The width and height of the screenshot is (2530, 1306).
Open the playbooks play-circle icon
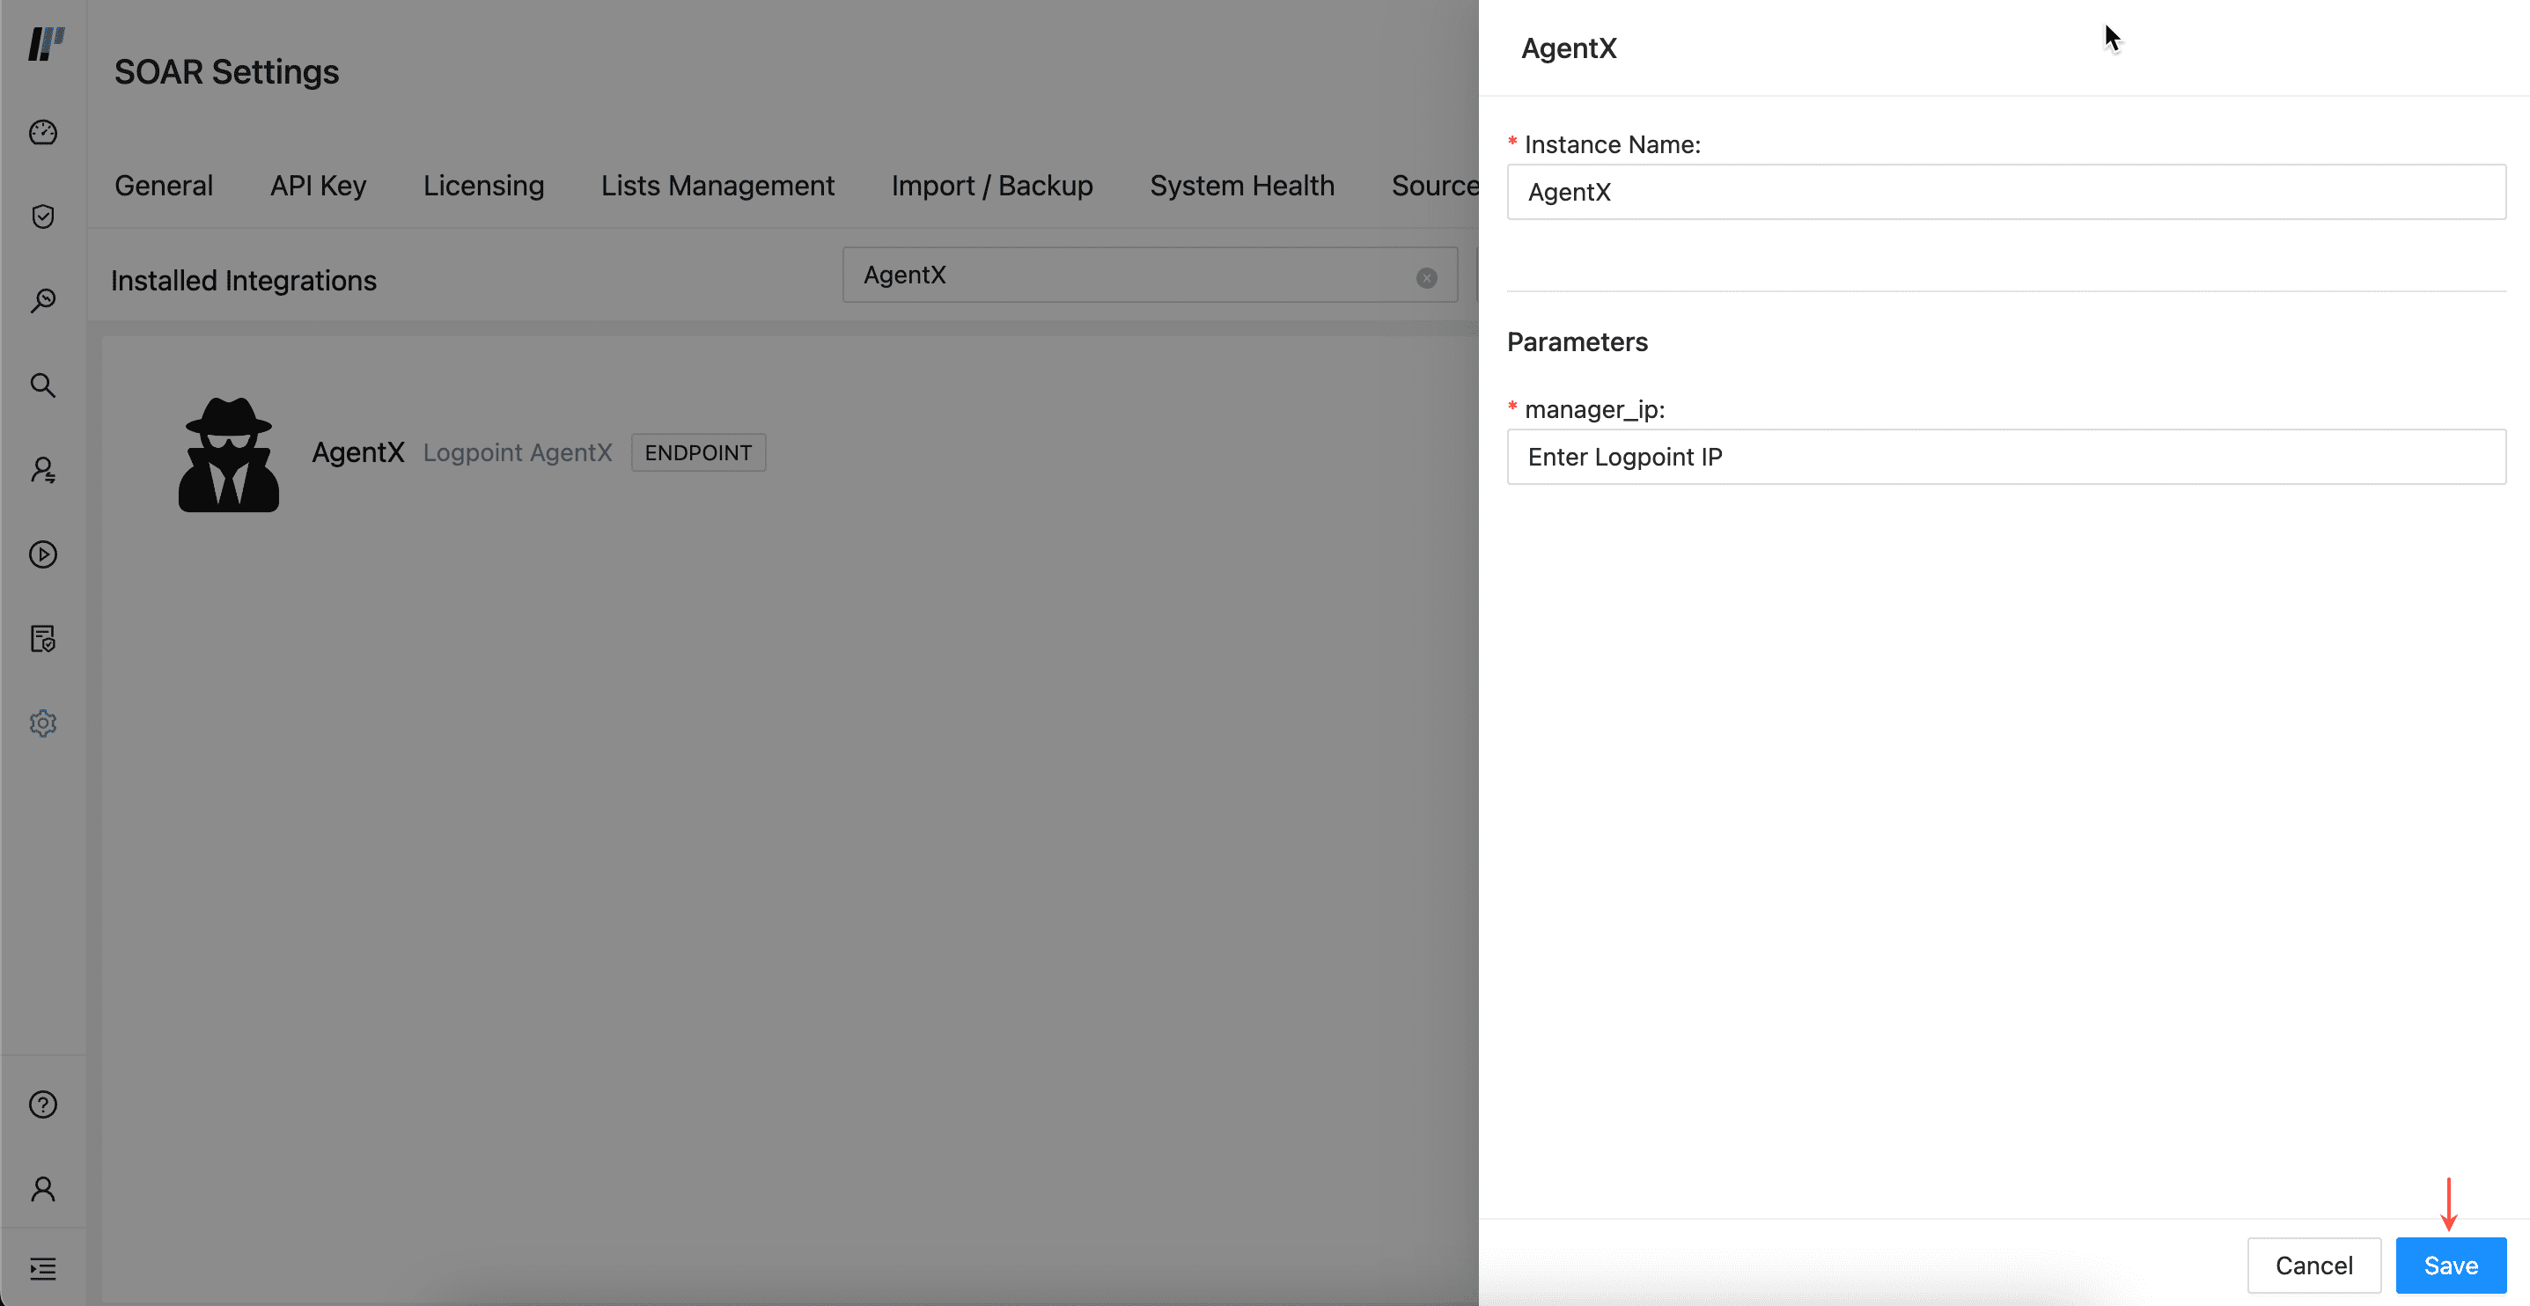point(43,554)
